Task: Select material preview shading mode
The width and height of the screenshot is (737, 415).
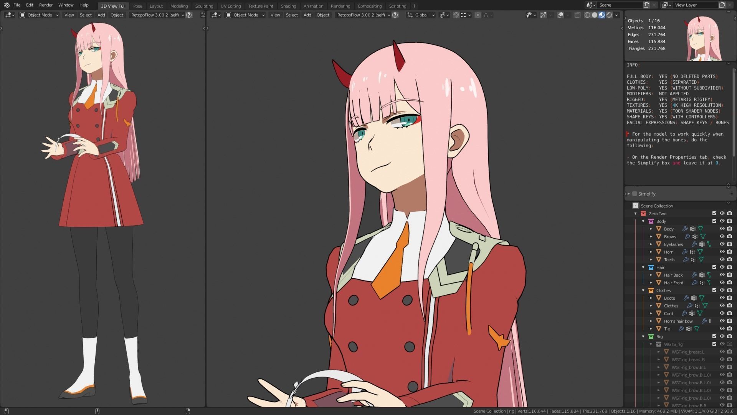Action: coord(602,15)
